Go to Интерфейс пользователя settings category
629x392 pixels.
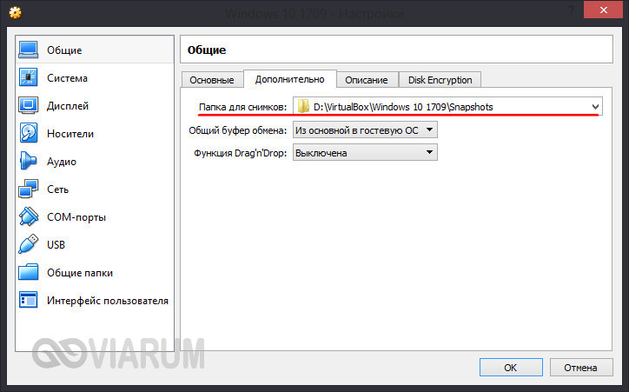point(95,300)
